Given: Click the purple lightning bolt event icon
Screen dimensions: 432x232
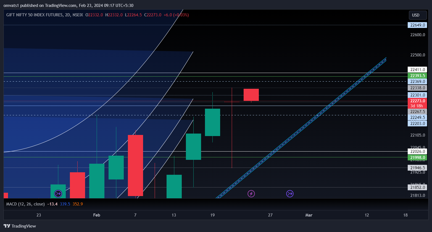Looking at the screenshot, I should tap(251, 194).
